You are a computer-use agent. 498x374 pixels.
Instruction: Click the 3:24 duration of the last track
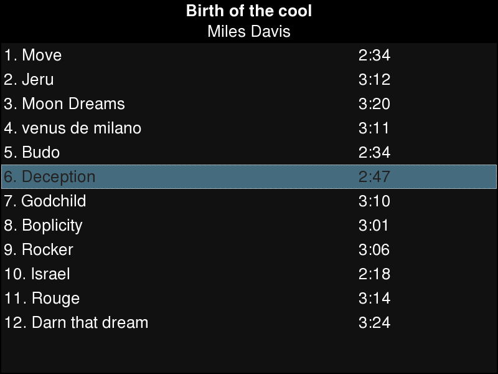click(374, 322)
